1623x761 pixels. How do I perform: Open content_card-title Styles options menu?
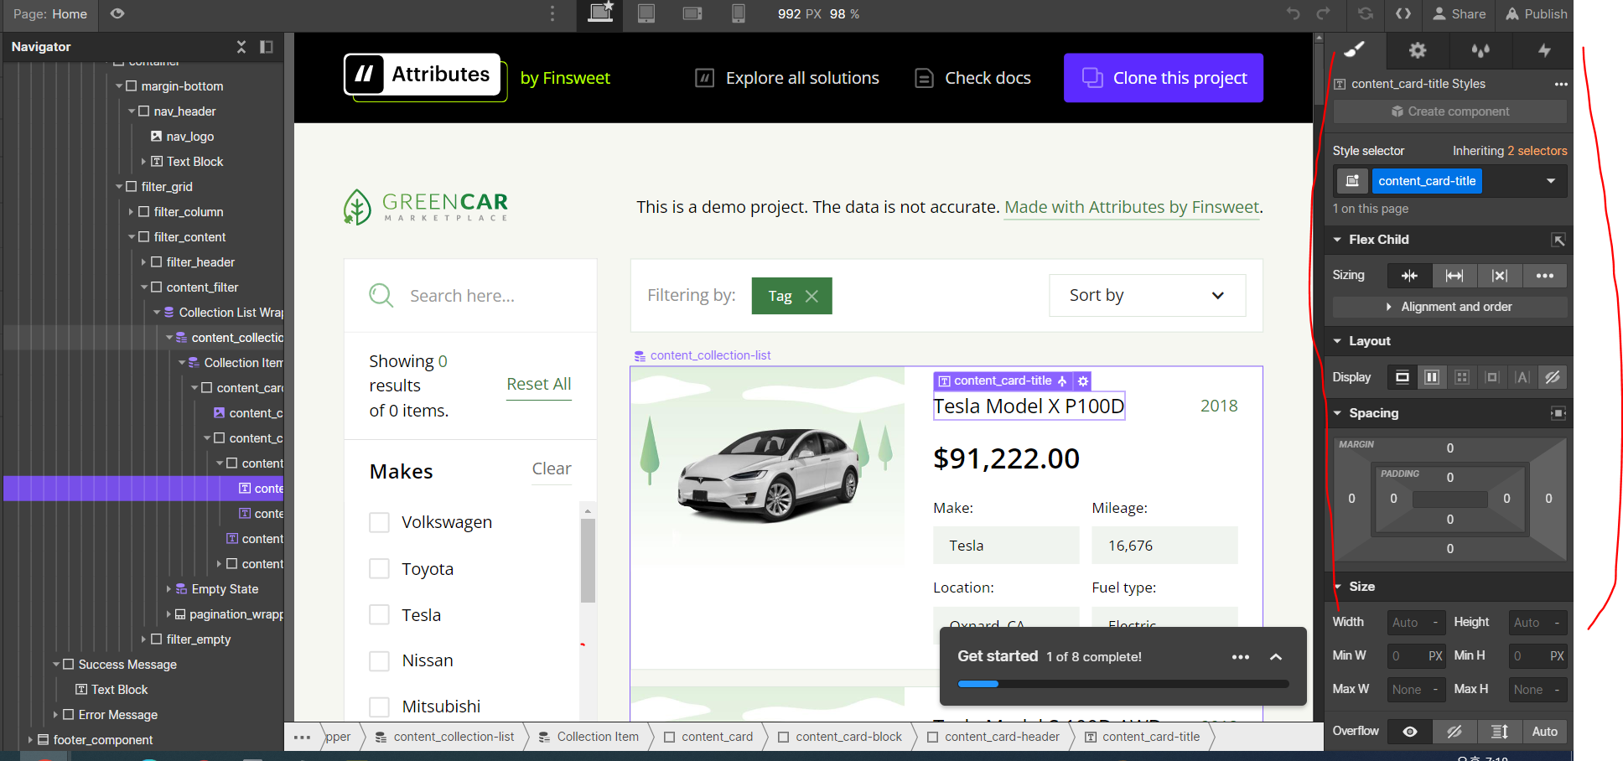[1560, 84]
